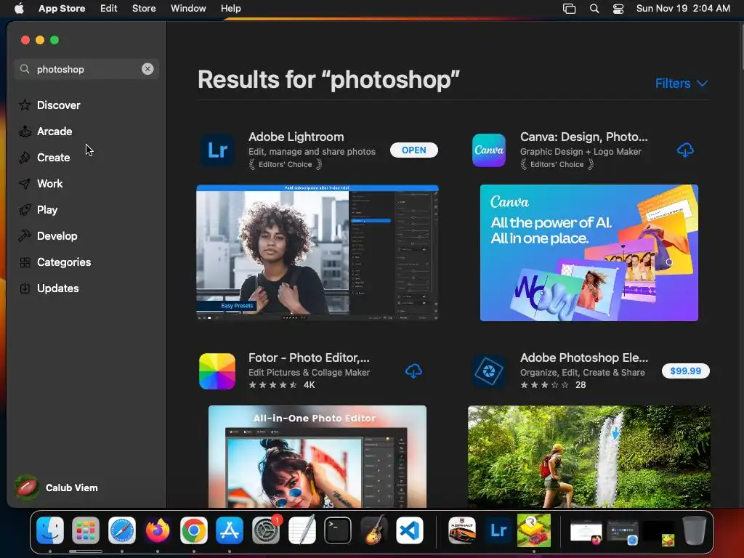View the Lightroom screenshot preview

point(318,252)
